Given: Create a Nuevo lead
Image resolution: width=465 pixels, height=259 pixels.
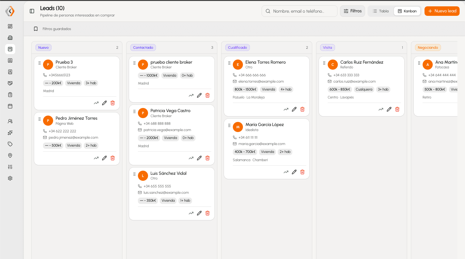Looking at the screenshot, I should click(x=442, y=11).
